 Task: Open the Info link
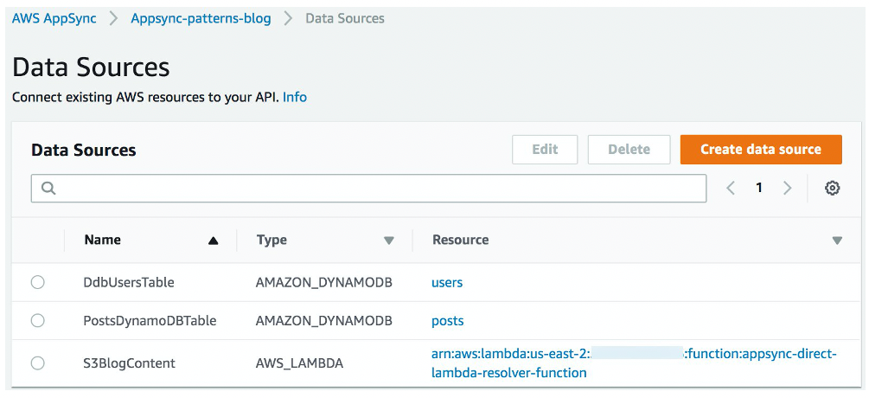pyautogui.click(x=295, y=97)
